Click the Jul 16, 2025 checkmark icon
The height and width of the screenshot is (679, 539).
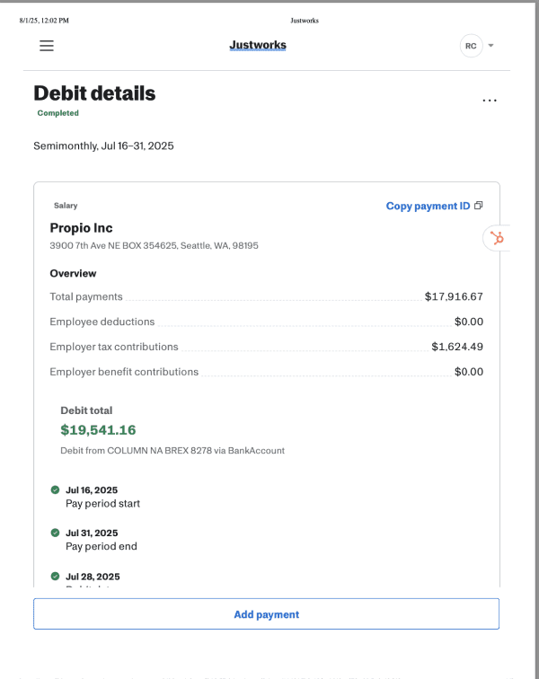point(55,489)
